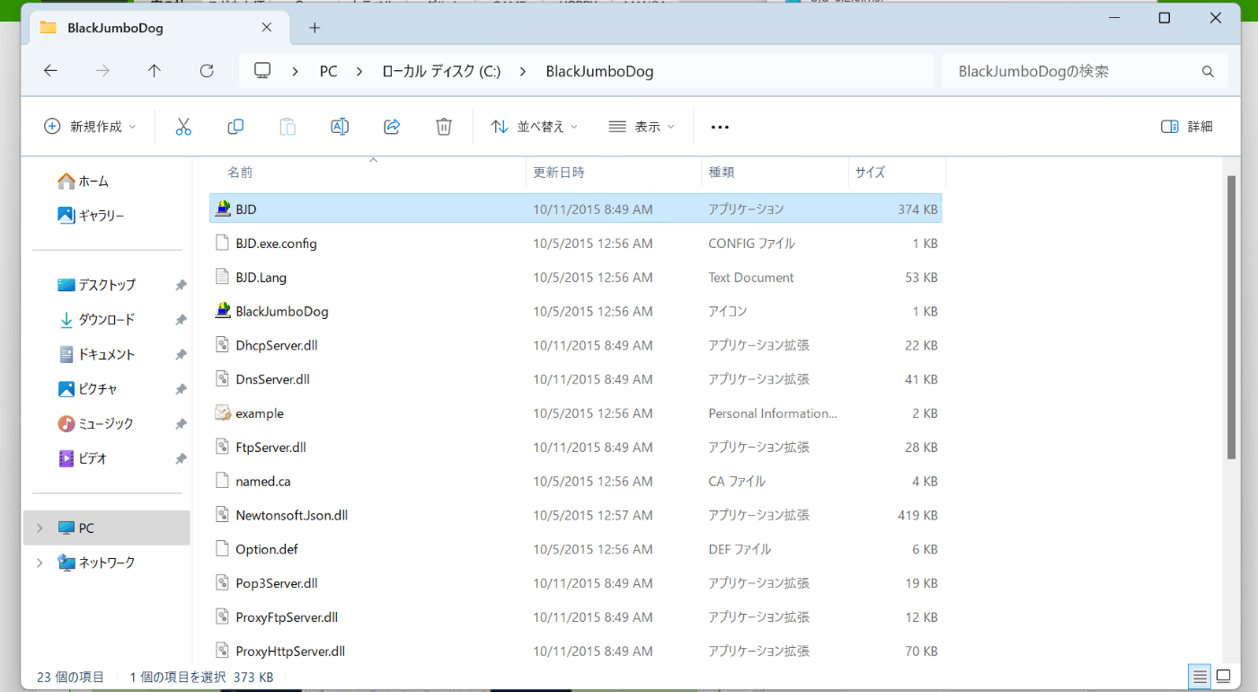Open ドキュメント in the sidebar
The width and height of the screenshot is (1258, 692).
[96, 354]
